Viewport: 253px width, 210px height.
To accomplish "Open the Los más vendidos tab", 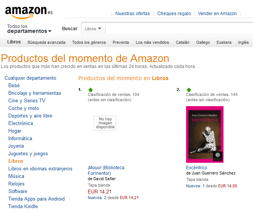I will pyautogui.click(x=152, y=42).
